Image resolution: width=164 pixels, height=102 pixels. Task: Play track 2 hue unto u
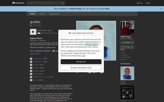(31, 62)
